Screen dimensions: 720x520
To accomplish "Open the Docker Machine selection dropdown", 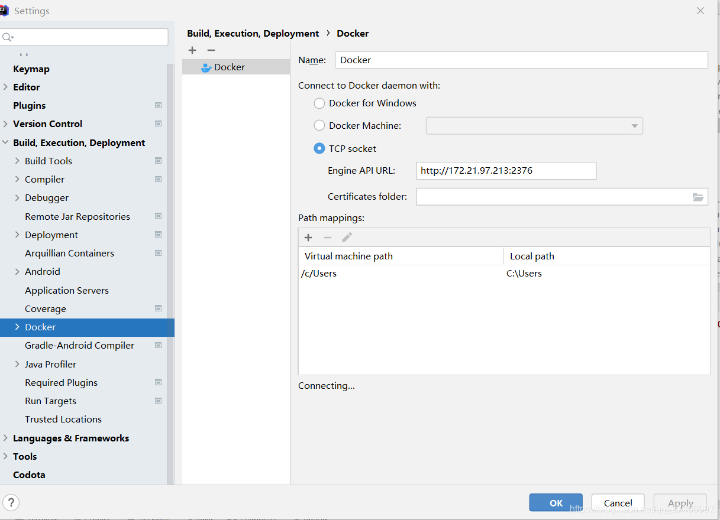I will (634, 125).
